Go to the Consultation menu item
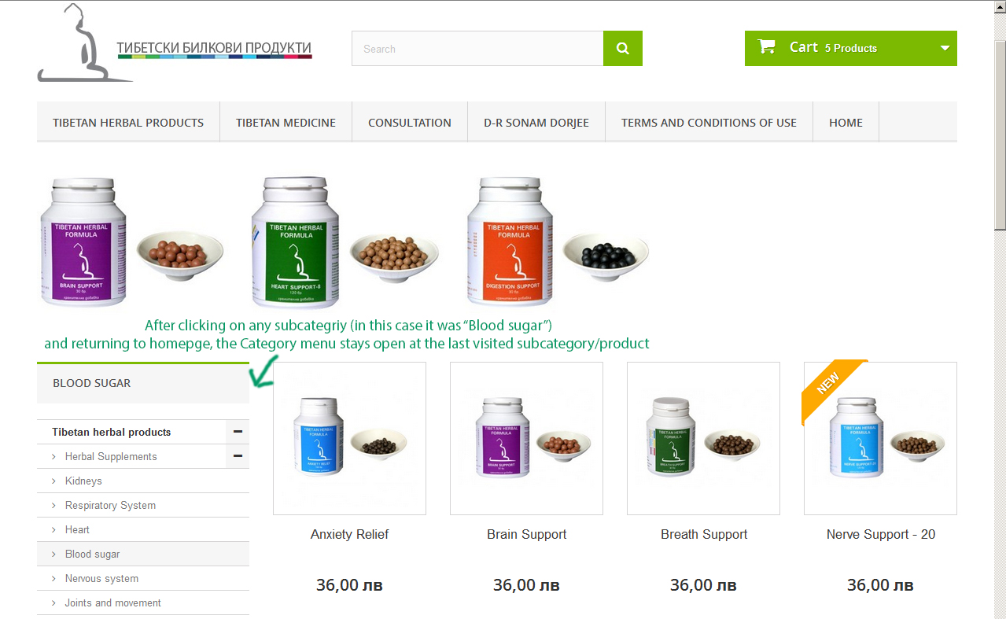 click(410, 123)
